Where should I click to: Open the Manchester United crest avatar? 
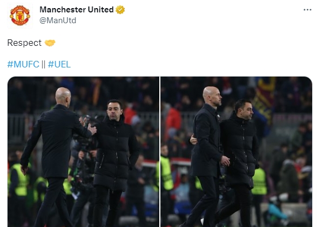(20, 16)
